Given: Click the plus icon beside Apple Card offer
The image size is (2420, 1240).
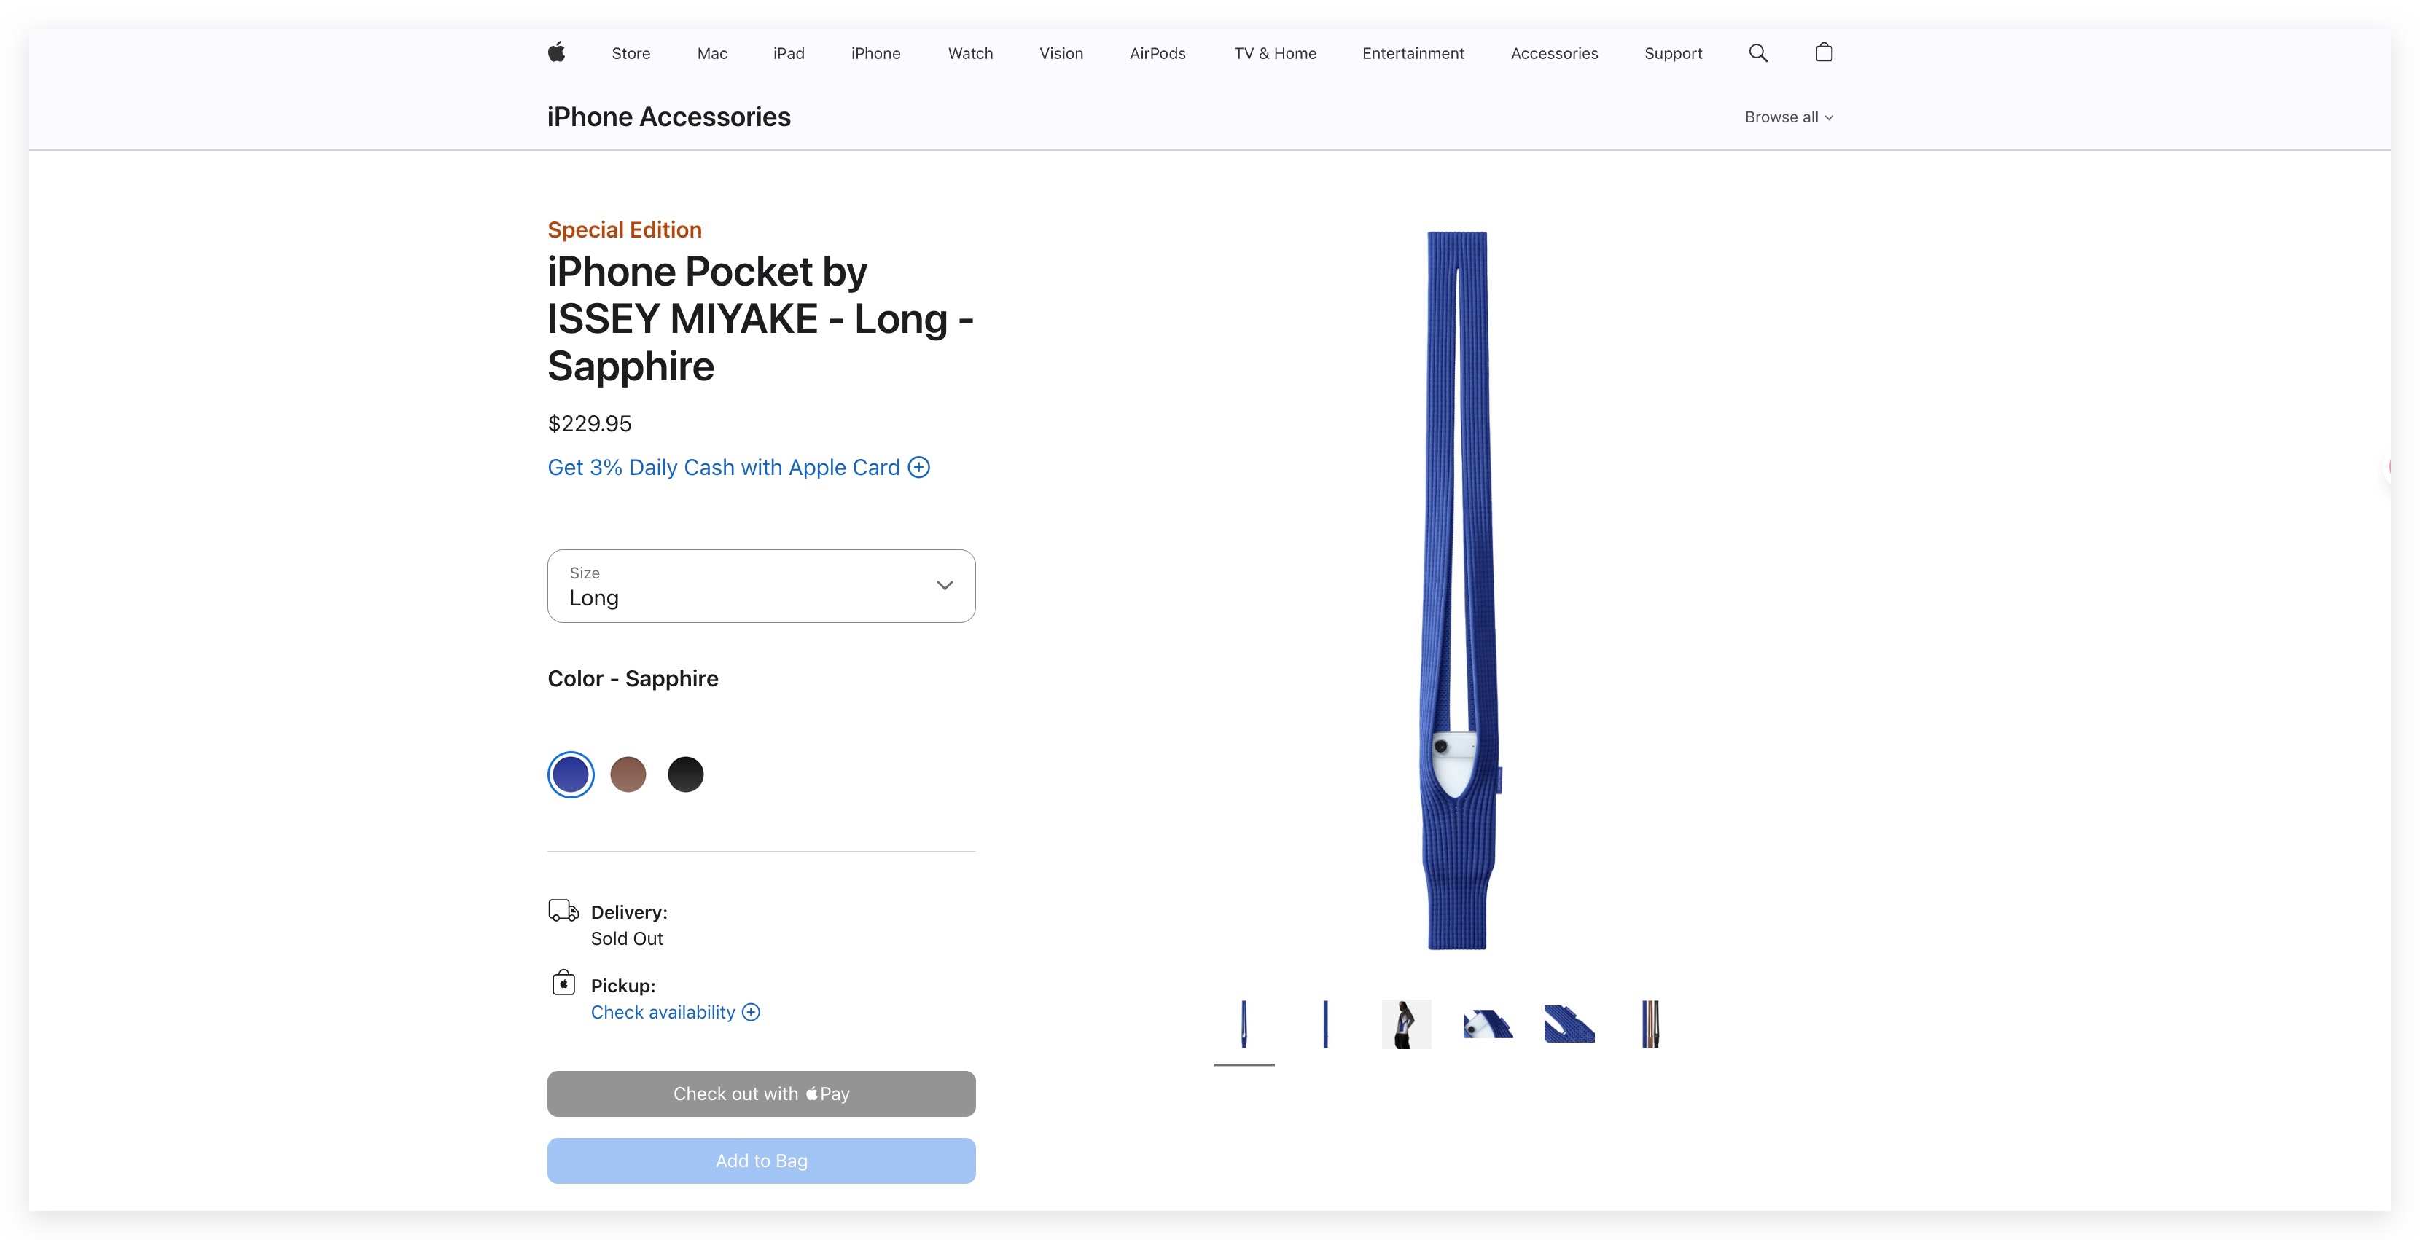Looking at the screenshot, I should (x=918, y=468).
